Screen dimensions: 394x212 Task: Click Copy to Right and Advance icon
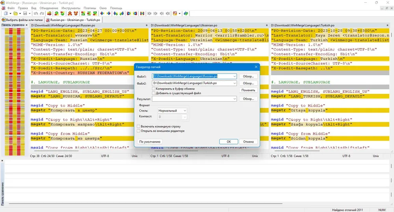coord(115,13)
